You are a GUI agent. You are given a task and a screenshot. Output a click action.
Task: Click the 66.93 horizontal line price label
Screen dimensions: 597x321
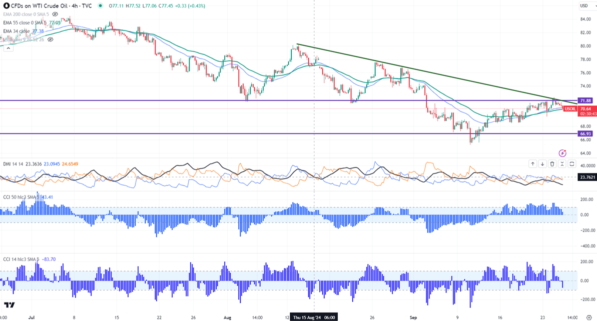(585, 133)
